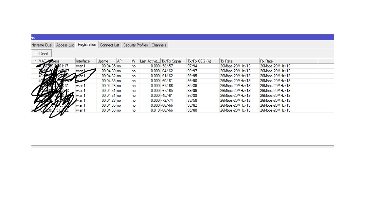This screenshot has width=377, height=212.
Task: Select the Registration tab
Action: [x=87, y=45]
